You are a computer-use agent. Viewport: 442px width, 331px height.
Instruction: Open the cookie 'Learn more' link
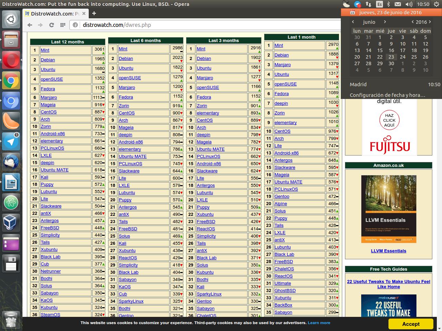click(x=319, y=323)
